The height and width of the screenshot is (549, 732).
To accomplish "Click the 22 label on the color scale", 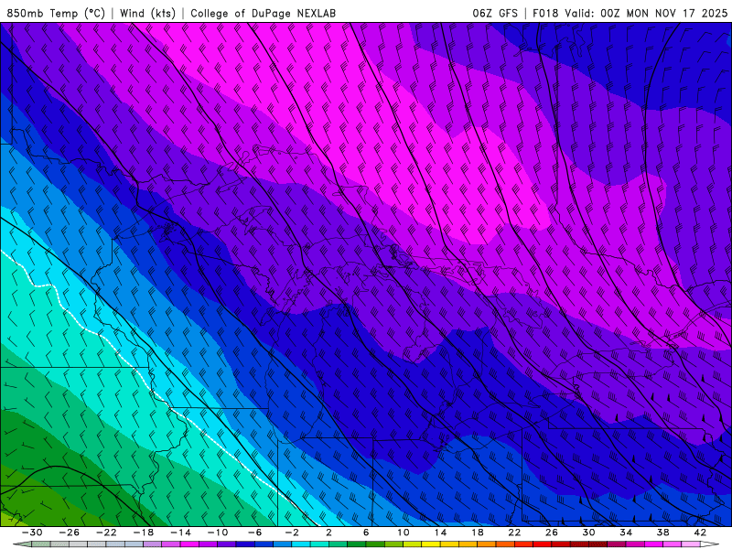I will coord(514,533).
